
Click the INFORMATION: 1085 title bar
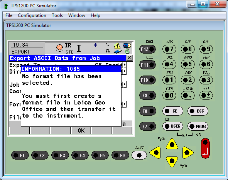point(71,69)
